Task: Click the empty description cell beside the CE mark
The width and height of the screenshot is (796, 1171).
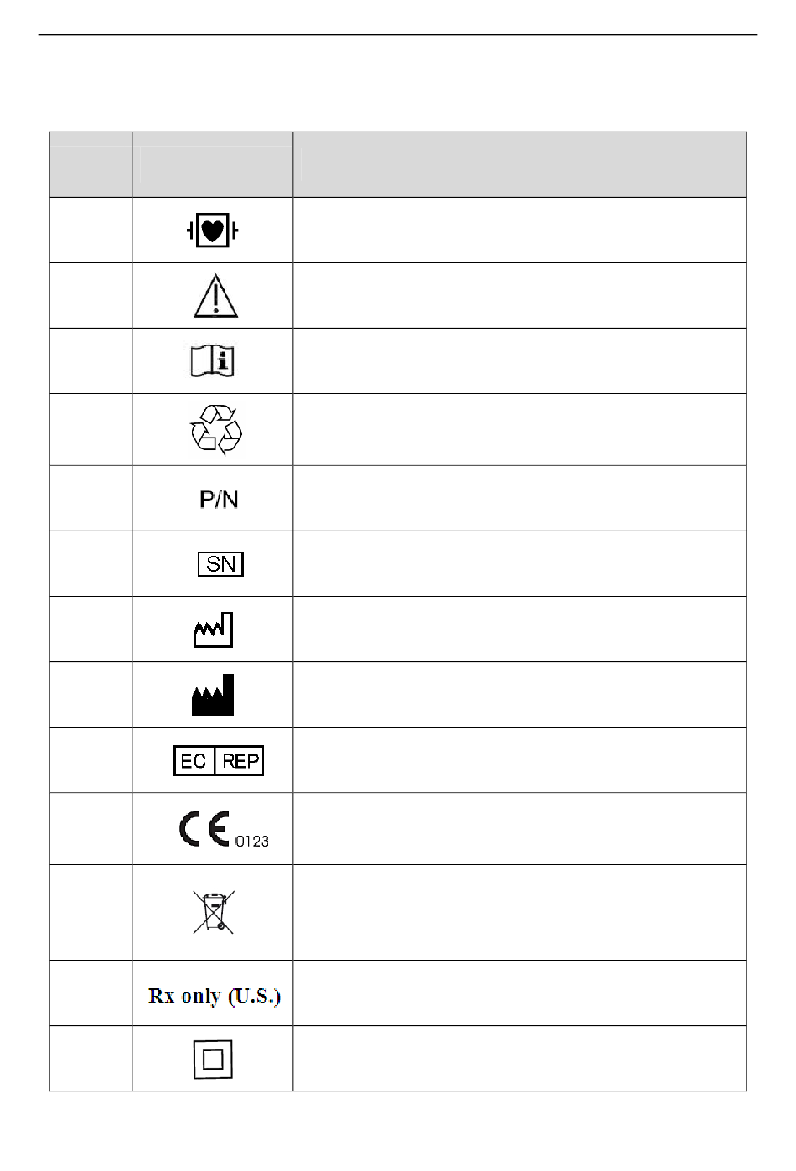Action: pyautogui.click(x=519, y=829)
